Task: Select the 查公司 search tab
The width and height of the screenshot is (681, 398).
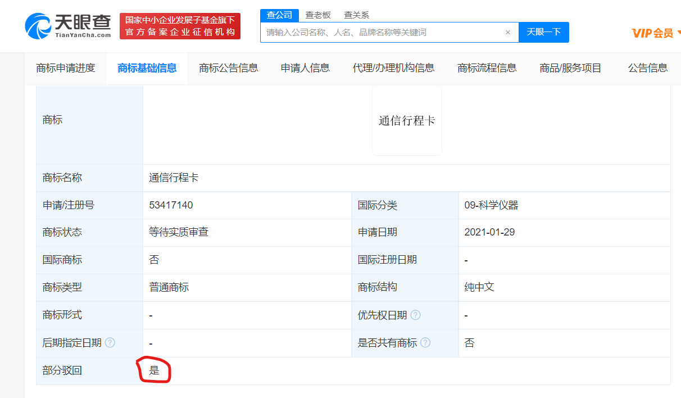Action: 279,15
